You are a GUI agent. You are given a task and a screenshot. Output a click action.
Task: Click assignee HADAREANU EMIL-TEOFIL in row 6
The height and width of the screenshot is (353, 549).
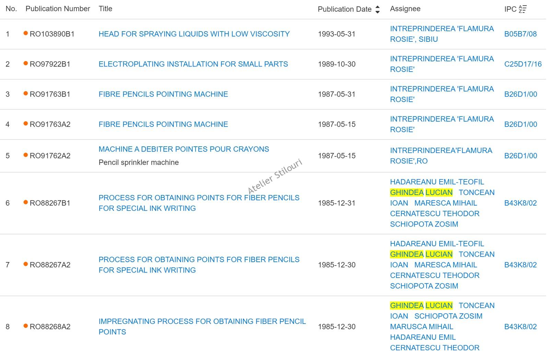(x=437, y=182)
